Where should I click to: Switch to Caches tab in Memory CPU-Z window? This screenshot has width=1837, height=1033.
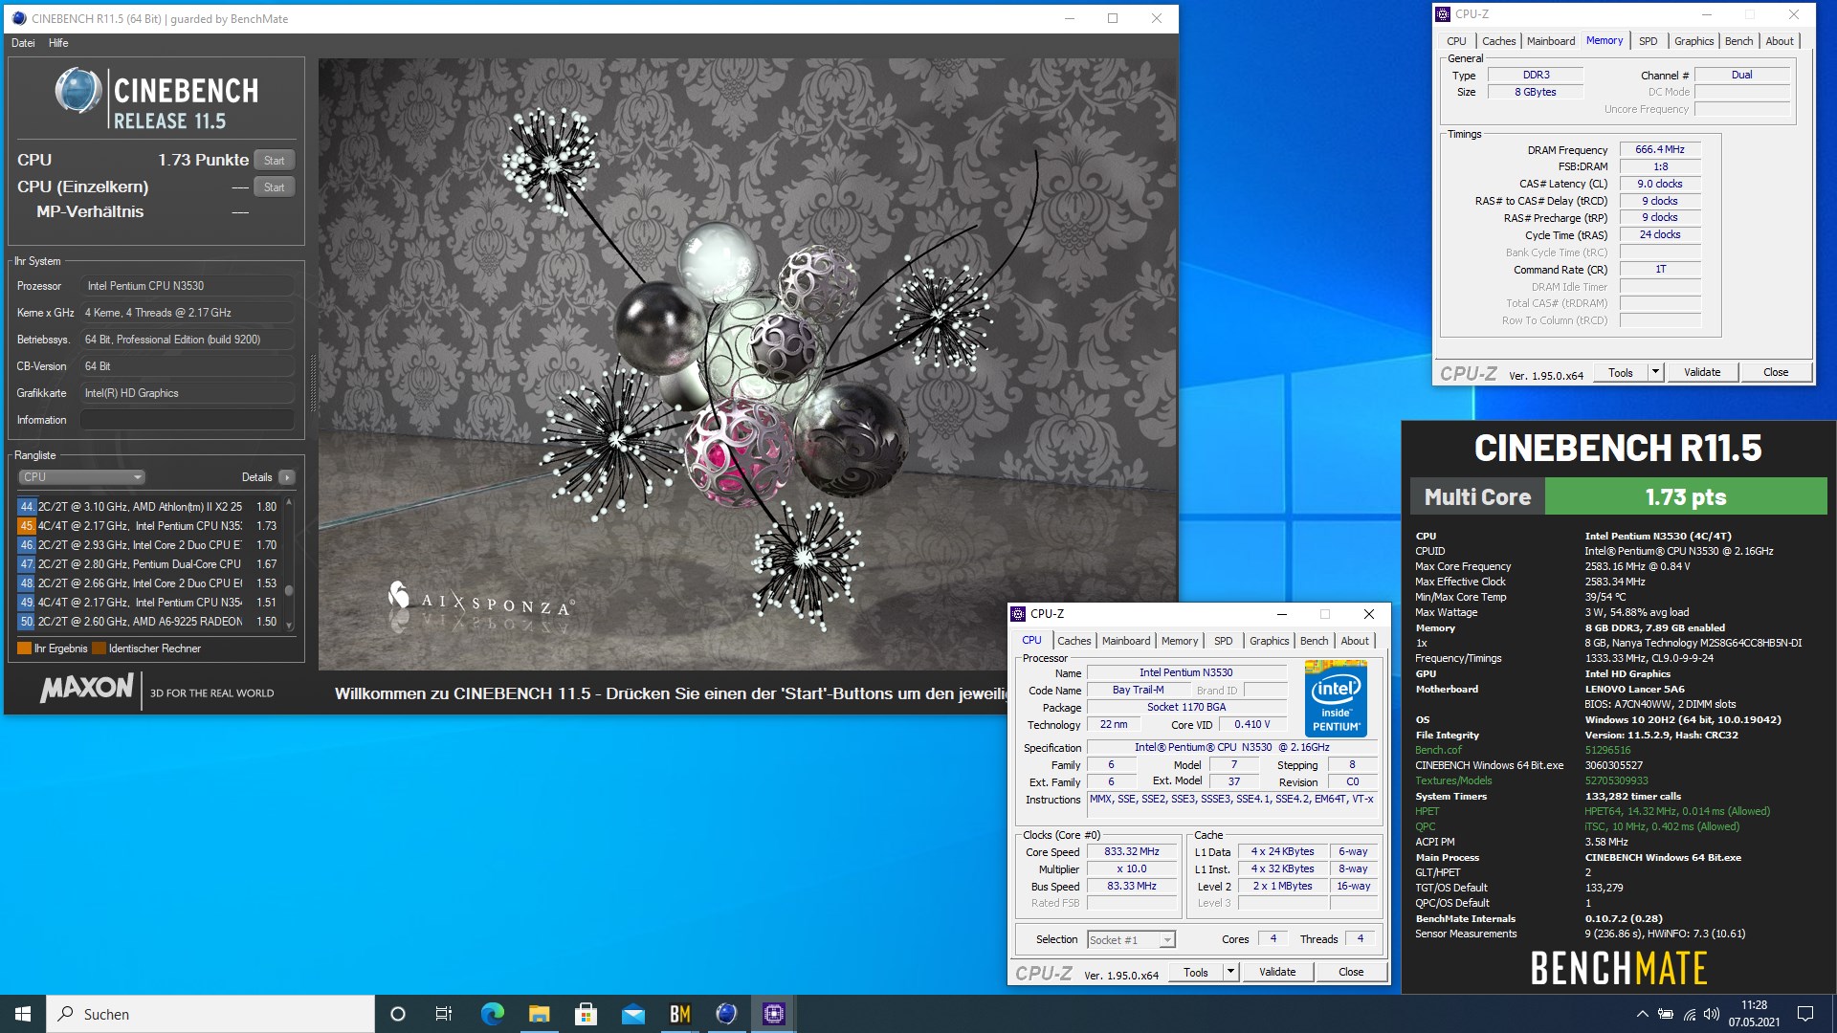[1498, 41]
